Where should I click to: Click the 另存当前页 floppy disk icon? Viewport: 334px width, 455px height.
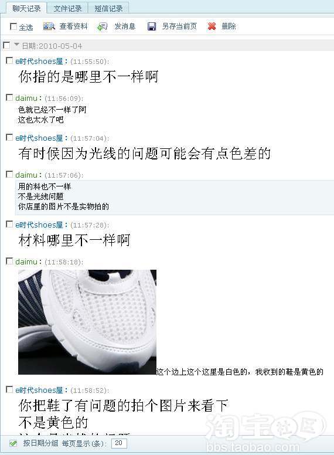(152, 26)
